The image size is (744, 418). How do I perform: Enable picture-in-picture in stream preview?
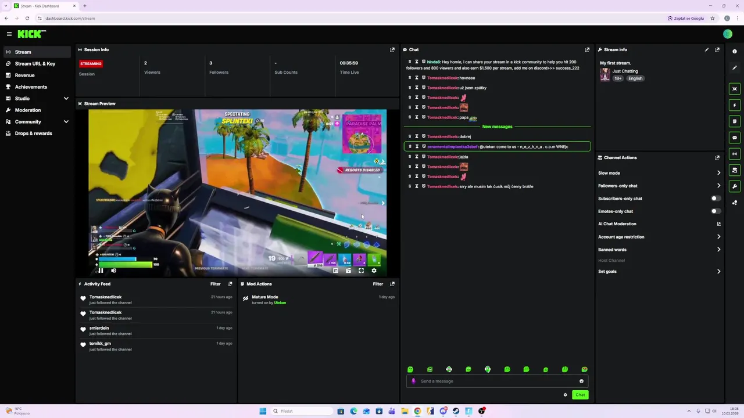point(335,271)
